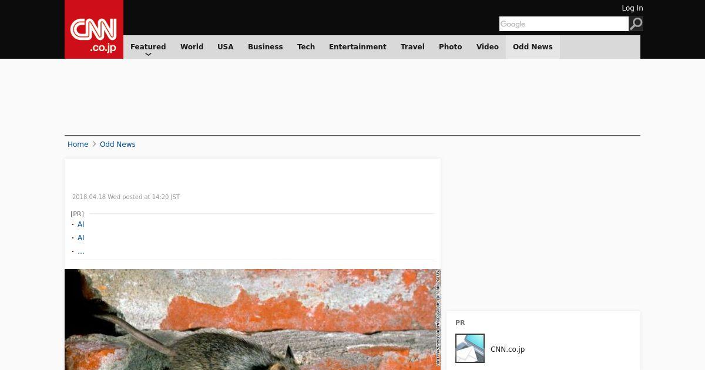Viewport: 705px width, 370px height.
Task: Open the Travel section
Action: pyautogui.click(x=412, y=47)
